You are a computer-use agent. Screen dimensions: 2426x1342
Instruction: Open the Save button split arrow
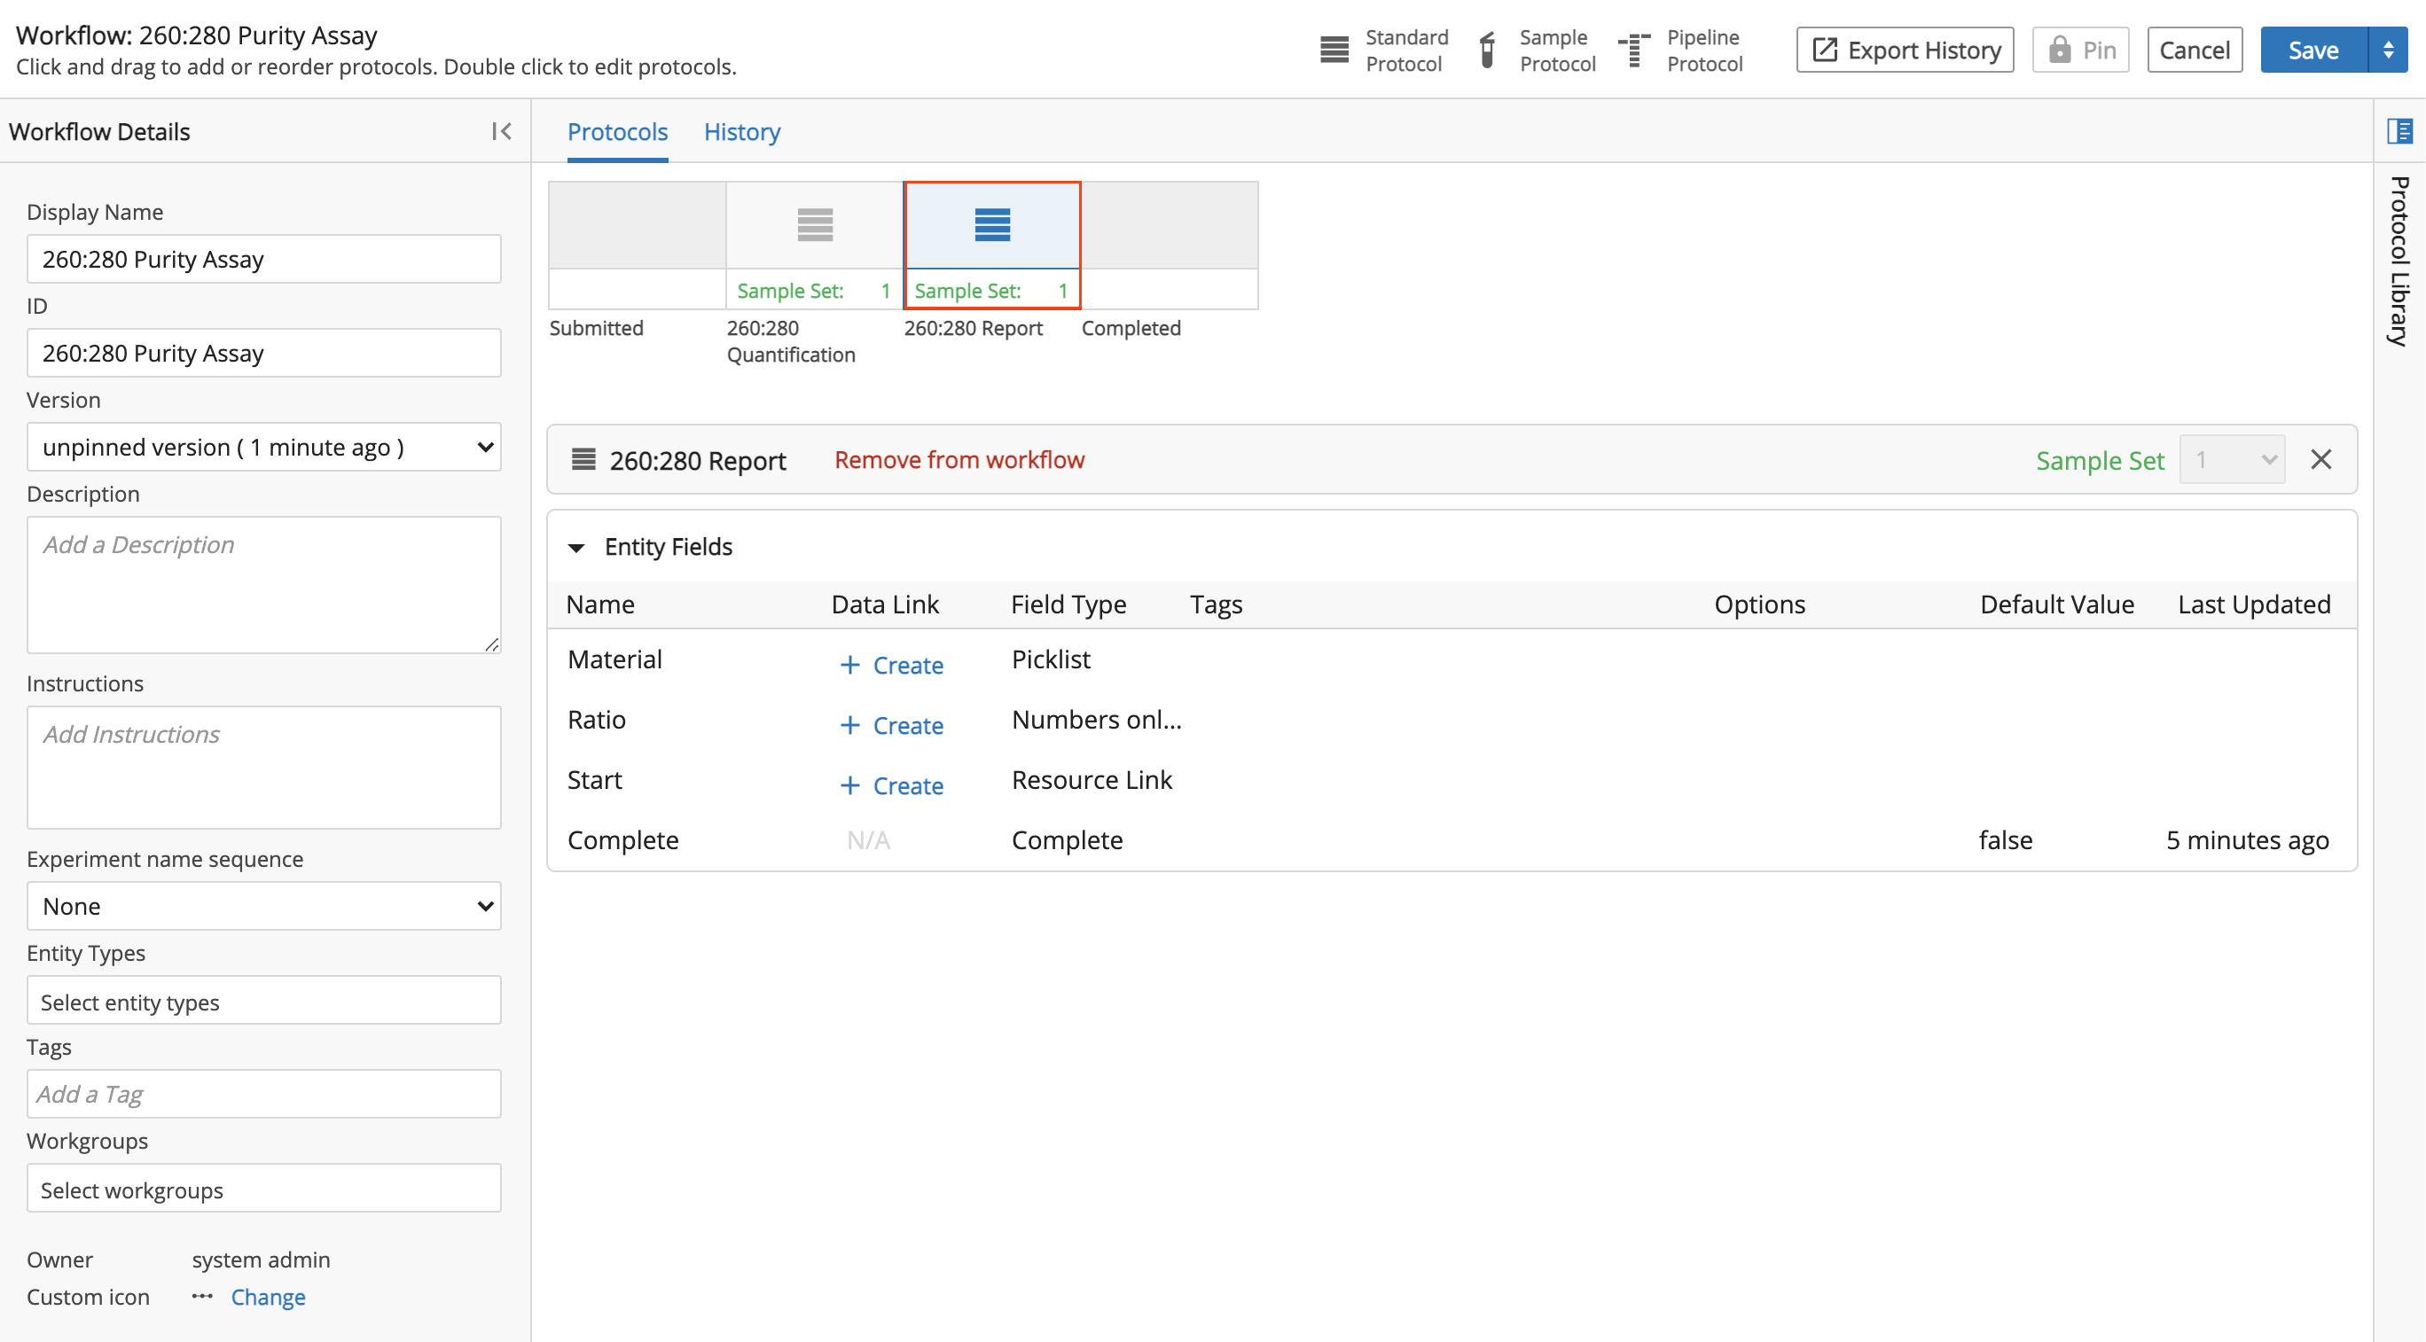(2387, 50)
